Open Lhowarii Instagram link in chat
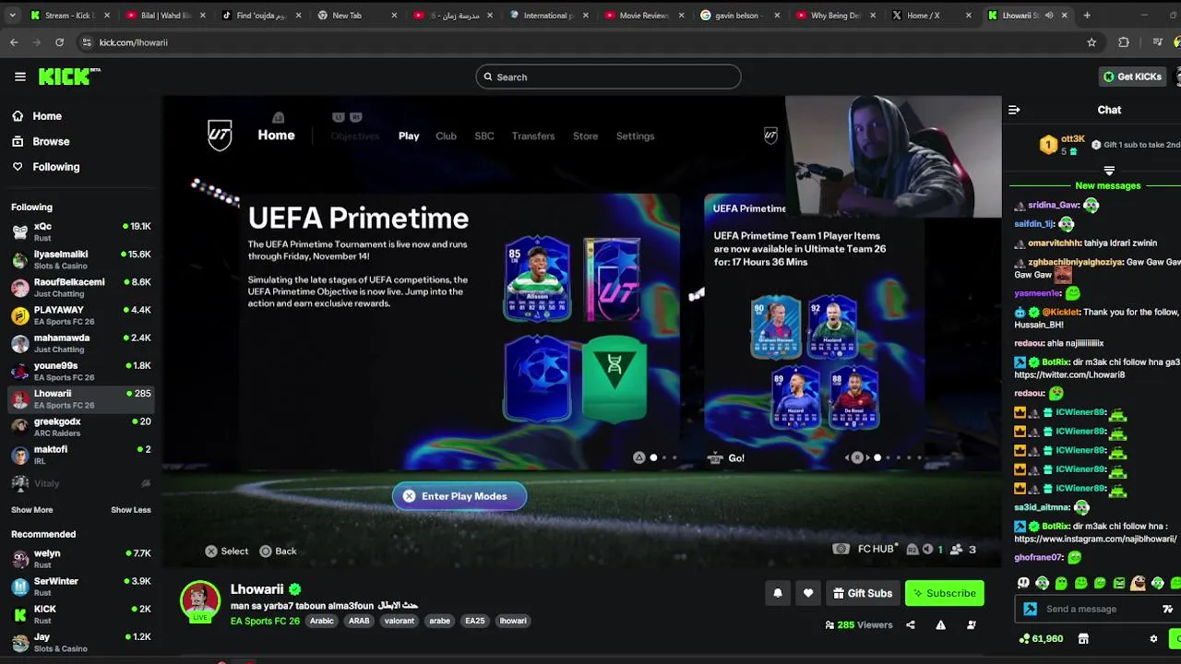The height and width of the screenshot is (664, 1181). pyautogui.click(x=1095, y=539)
